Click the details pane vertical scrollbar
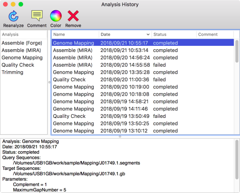This screenshot has height=193, width=240. [237, 159]
